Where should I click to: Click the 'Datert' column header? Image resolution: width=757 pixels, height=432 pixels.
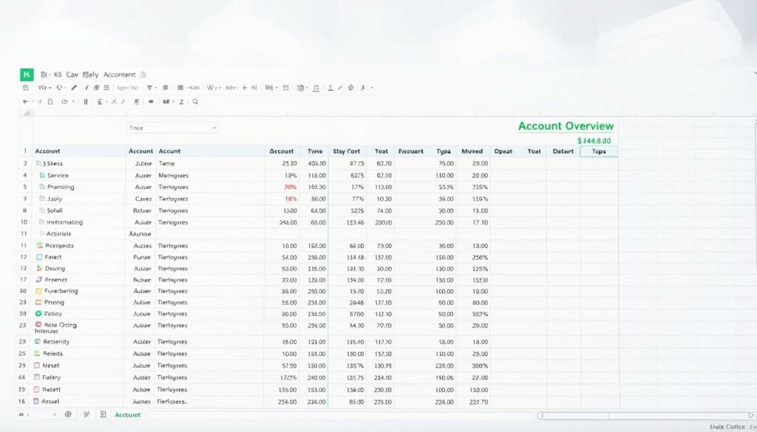(x=563, y=151)
